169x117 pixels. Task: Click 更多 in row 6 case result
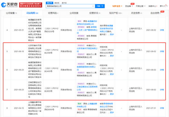pyautogui.click(x=112, y=74)
